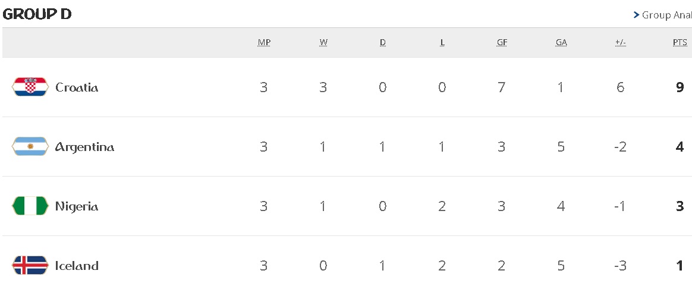Click the MP column header
This screenshot has width=692, height=283.
tap(264, 43)
